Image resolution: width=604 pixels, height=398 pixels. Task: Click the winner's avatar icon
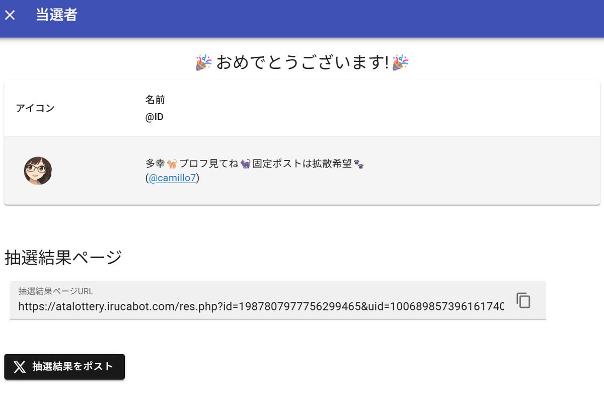(38, 171)
